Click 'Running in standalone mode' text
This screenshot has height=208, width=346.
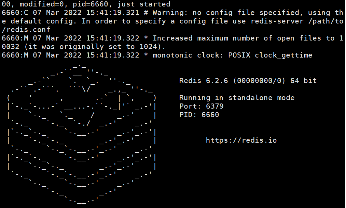pos(237,98)
